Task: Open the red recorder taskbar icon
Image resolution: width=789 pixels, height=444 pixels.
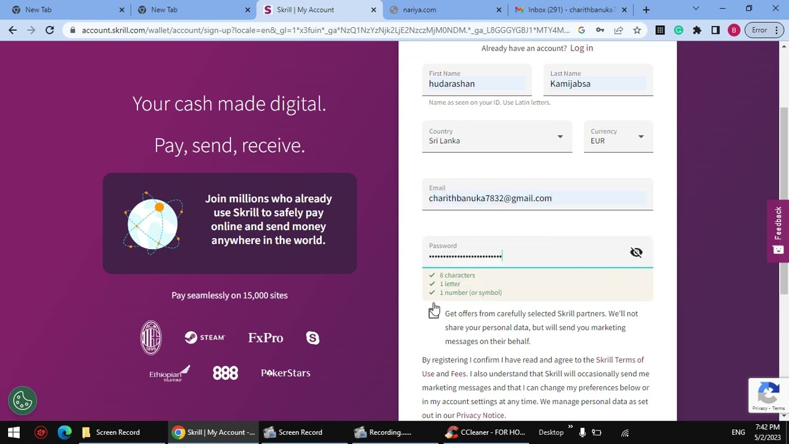Action: coord(41,432)
